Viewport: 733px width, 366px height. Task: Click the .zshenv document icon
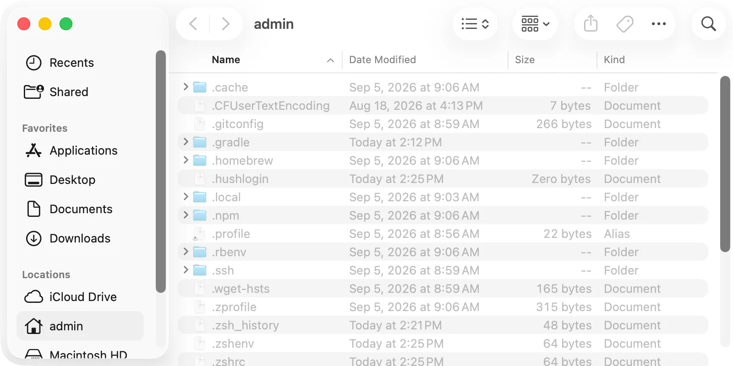(x=200, y=344)
